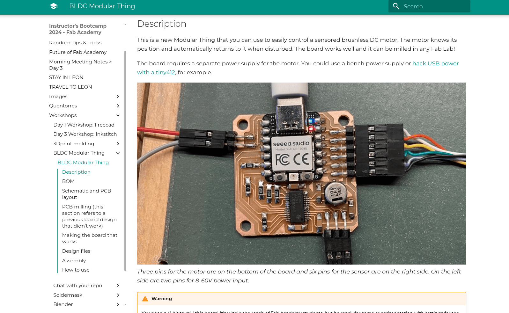509x313 pixels.
Task: Click the BLDC board photo
Action: [301, 173]
